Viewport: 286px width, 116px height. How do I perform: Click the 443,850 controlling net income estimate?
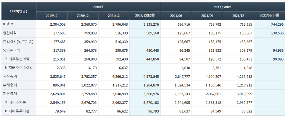(152, 59)
